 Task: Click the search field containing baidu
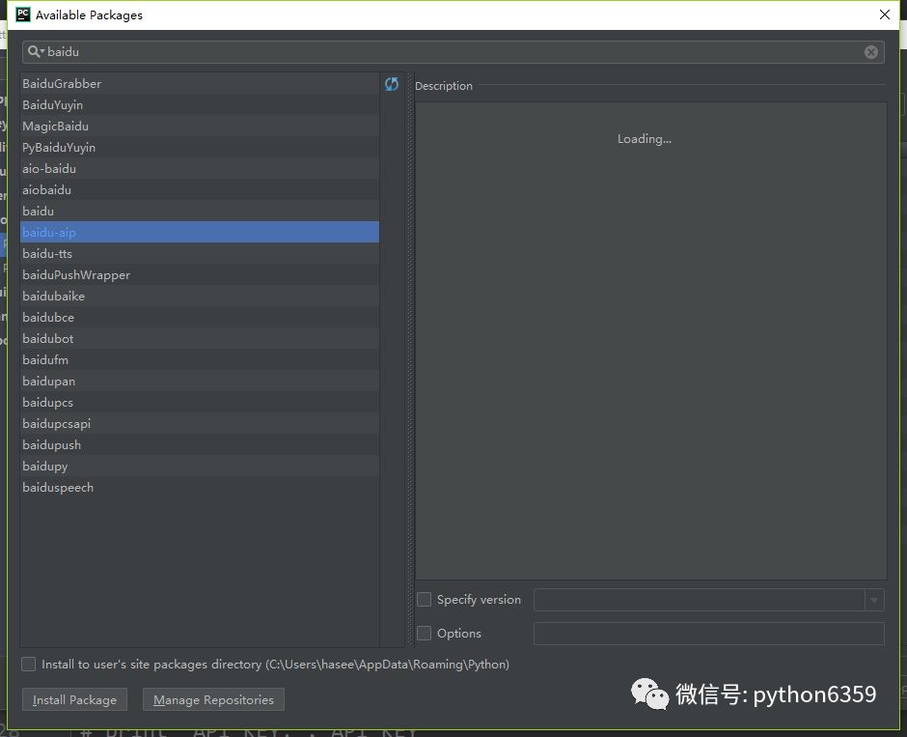[453, 52]
